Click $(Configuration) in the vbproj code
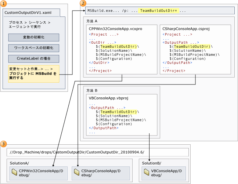This screenshot has width=238, height=184. (114, 124)
